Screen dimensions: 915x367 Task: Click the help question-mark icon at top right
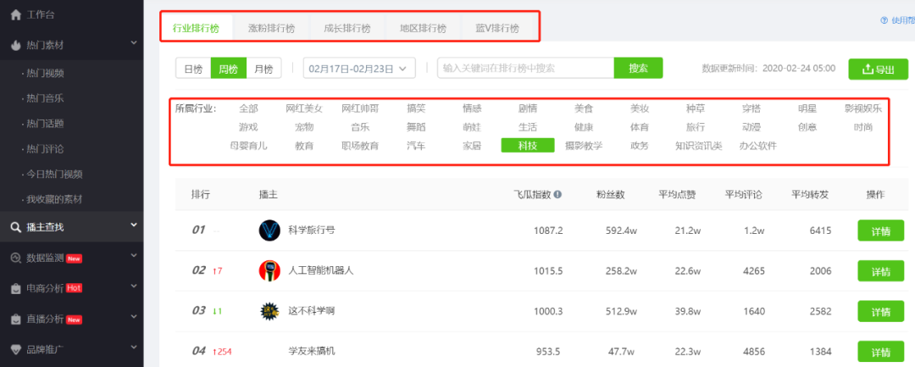[x=884, y=20]
